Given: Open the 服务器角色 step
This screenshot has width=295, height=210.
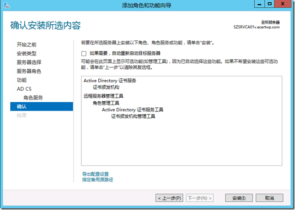Looking at the screenshot, I should 29,71.
